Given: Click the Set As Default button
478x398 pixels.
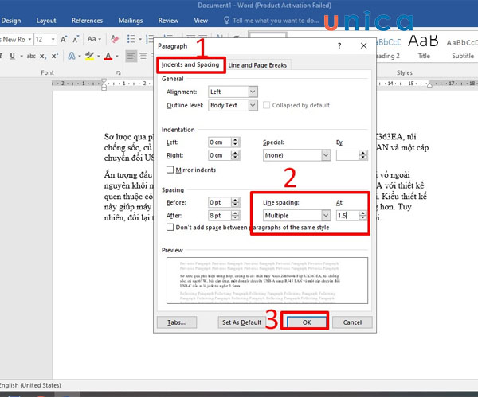Looking at the screenshot, I should point(241,322).
